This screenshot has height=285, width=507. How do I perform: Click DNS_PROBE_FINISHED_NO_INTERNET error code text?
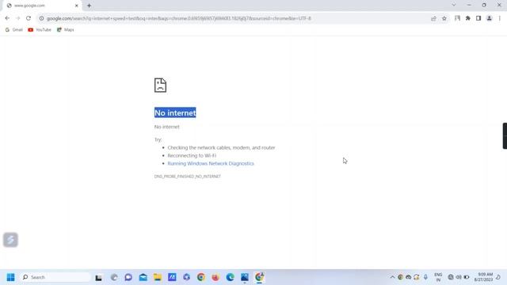[x=188, y=177]
